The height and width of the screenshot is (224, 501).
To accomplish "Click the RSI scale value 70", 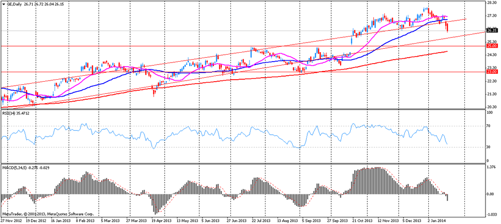I will [489, 126].
